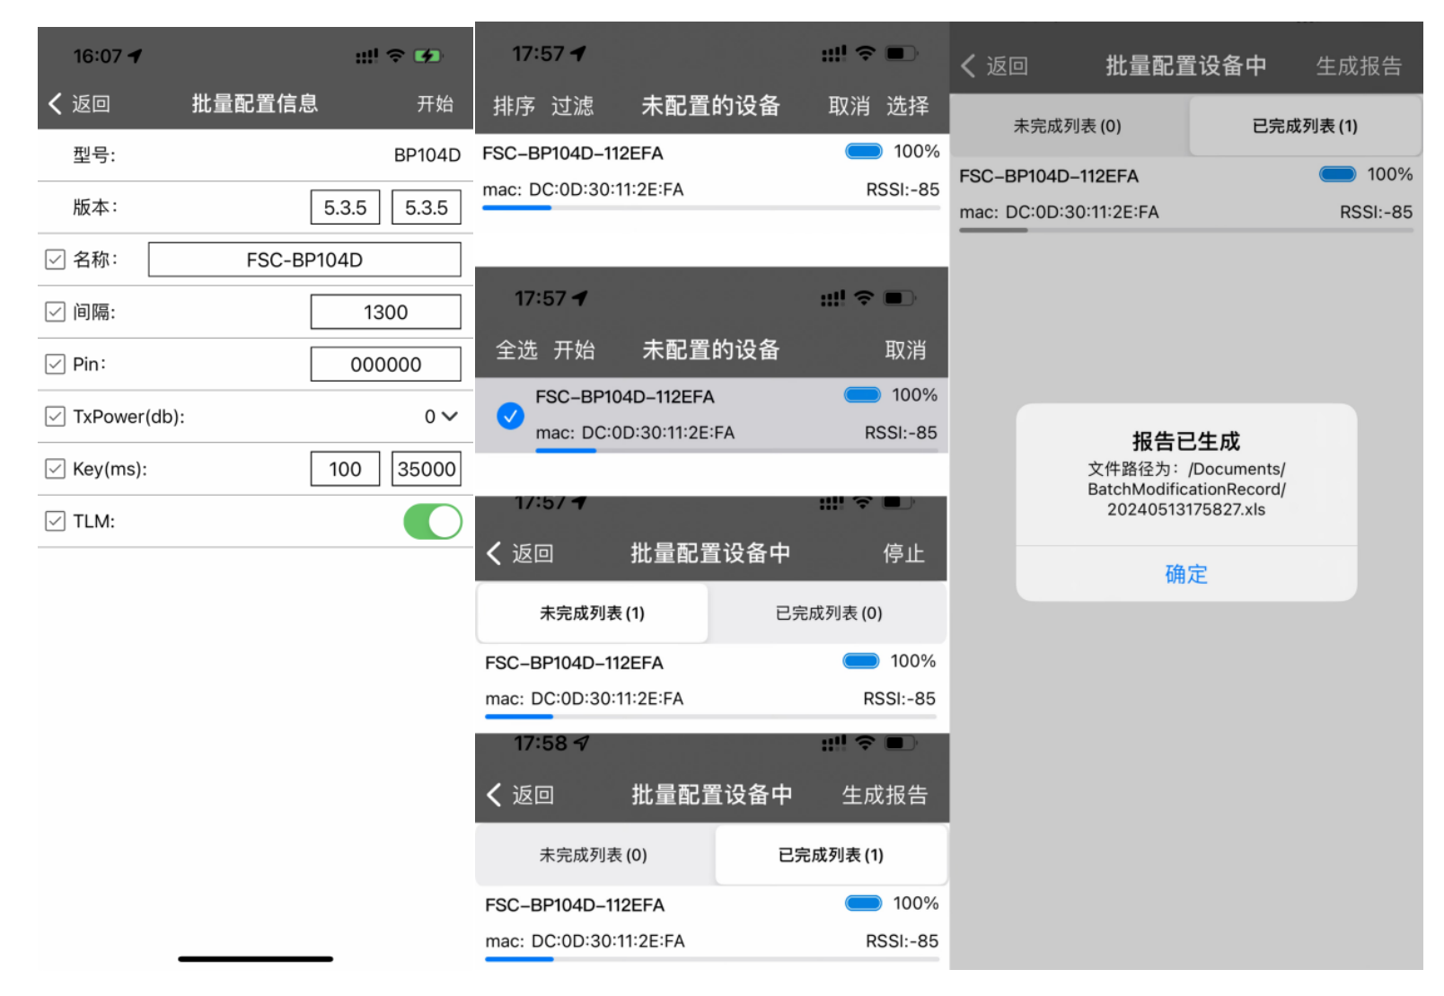Open the 过滤 filter options
Image resolution: width=1444 pixels, height=996 pixels.
(x=572, y=106)
